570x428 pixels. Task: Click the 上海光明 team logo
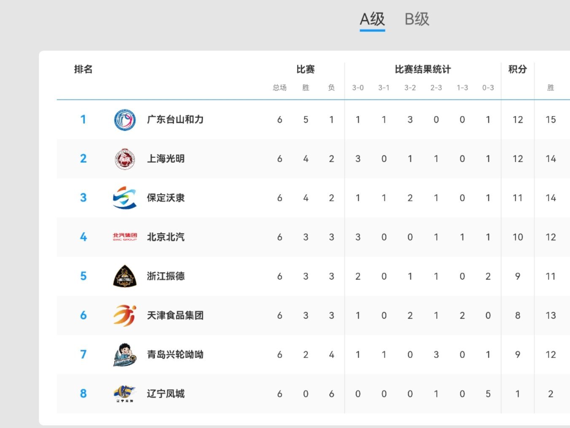[x=125, y=159]
